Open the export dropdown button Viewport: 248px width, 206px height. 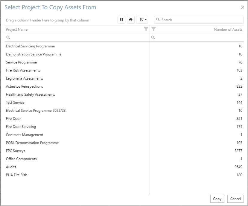(142, 20)
